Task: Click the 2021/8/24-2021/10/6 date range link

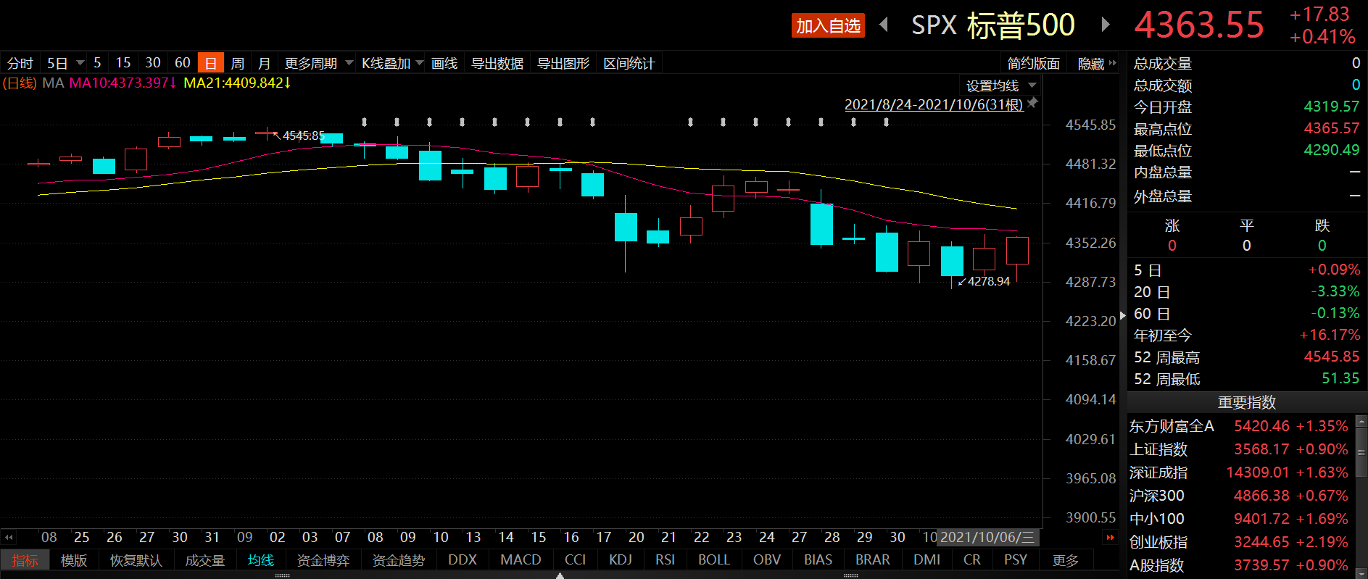Action: coord(934,104)
